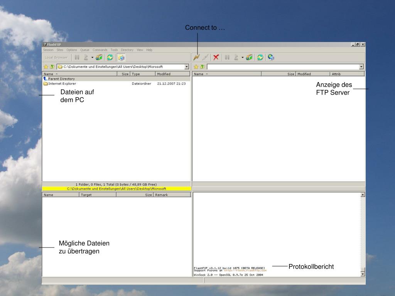Open the Session menu
Screen dimensions: 395x296
(x=48, y=50)
